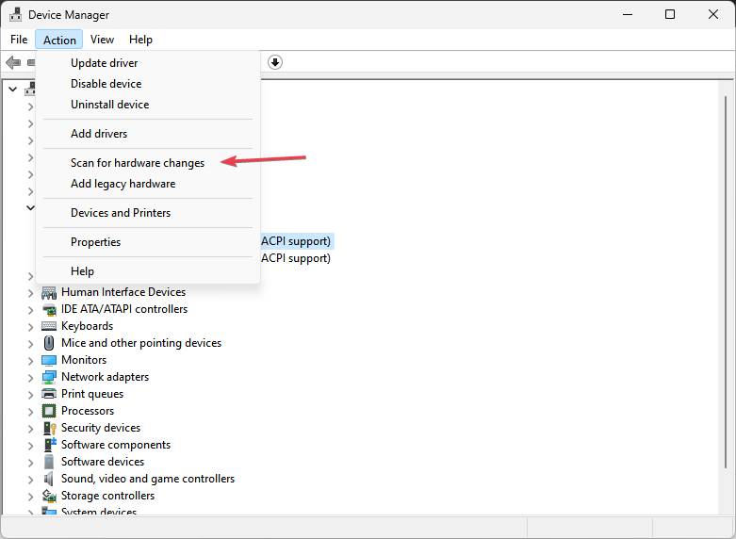Select the Software devices label
The image size is (736, 539).
[x=103, y=461]
